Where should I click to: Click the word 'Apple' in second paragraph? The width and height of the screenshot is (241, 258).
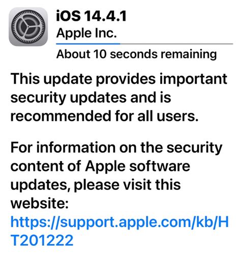pyautogui.click(x=105, y=167)
